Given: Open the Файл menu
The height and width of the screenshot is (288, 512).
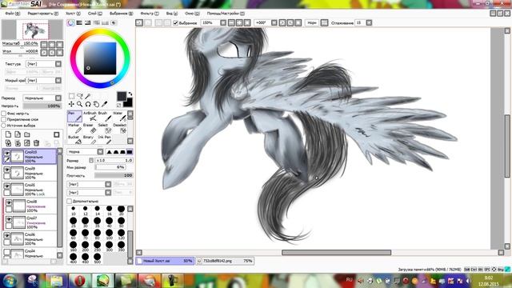Looking at the screenshot, I should tap(13, 14).
